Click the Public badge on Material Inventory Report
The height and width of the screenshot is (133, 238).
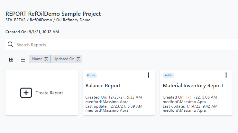point(169,75)
